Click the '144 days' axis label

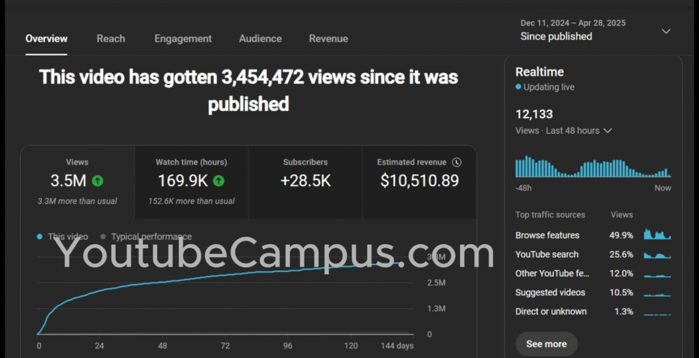click(x=397, y=346)
